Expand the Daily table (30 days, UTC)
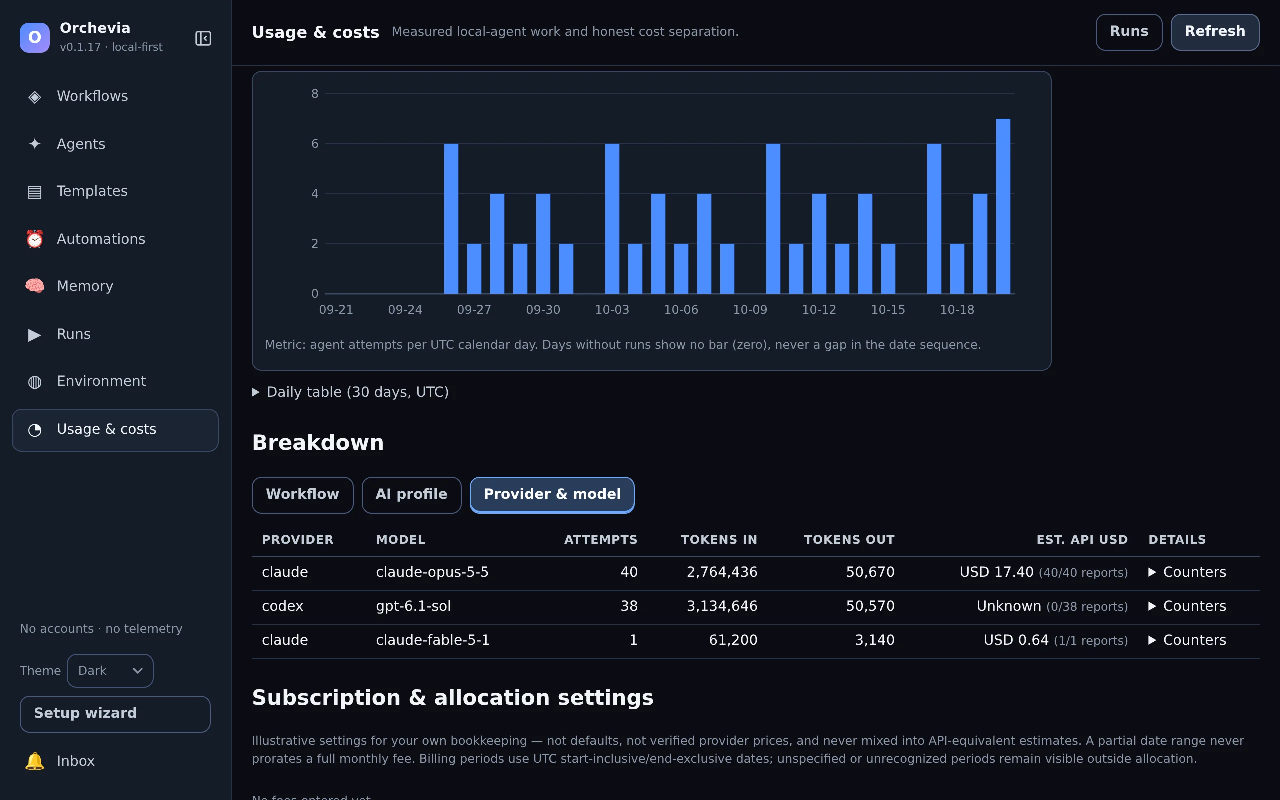The width and height of the screenshot is (1280, 800). point(350,392)
